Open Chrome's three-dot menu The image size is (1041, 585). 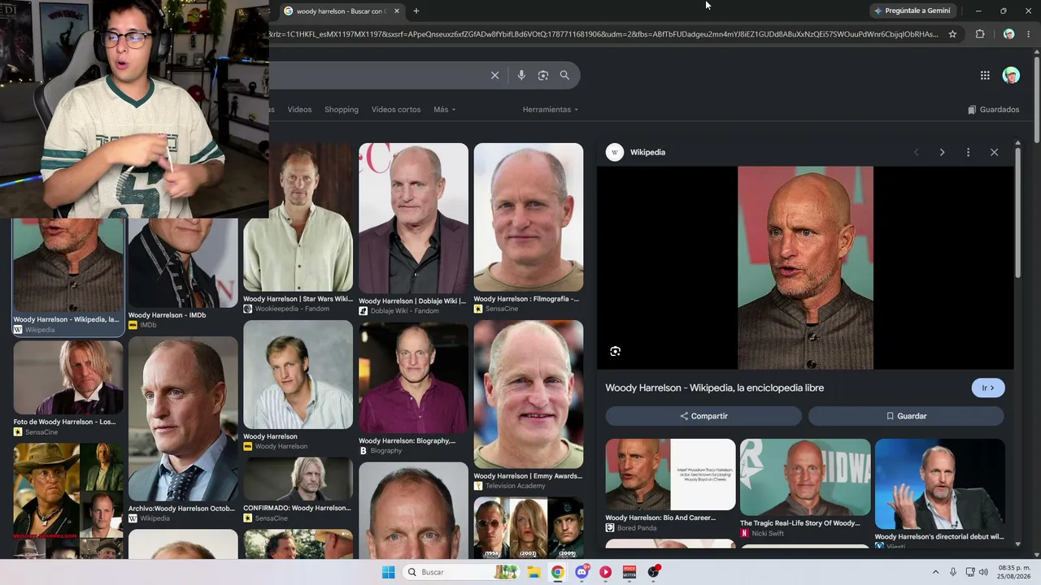tap(1029, 34)
